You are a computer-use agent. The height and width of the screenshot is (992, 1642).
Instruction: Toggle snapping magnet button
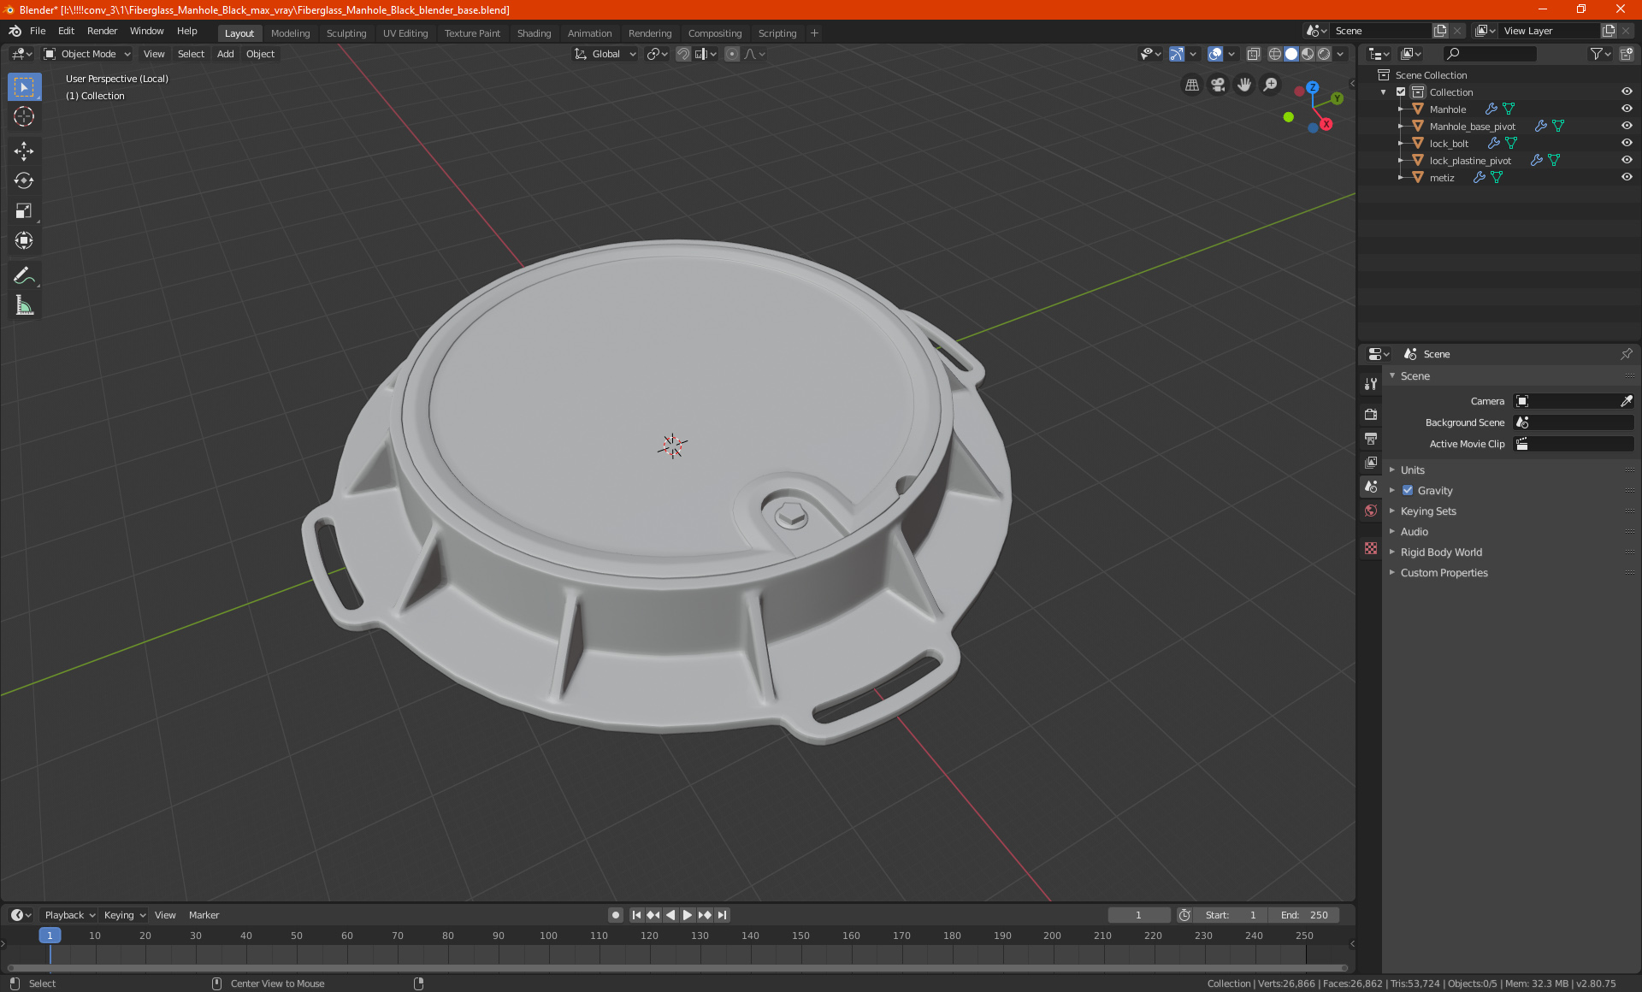coord(682,54)
